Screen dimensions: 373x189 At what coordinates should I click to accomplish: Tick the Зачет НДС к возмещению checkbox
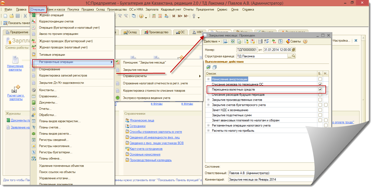320,110
